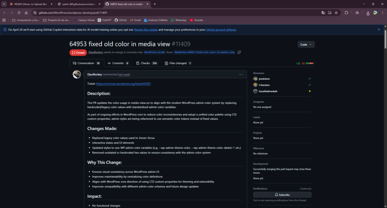Click the Subscribe notifications button
This screenshot has height=208, width=387.
tap(282, 195)
